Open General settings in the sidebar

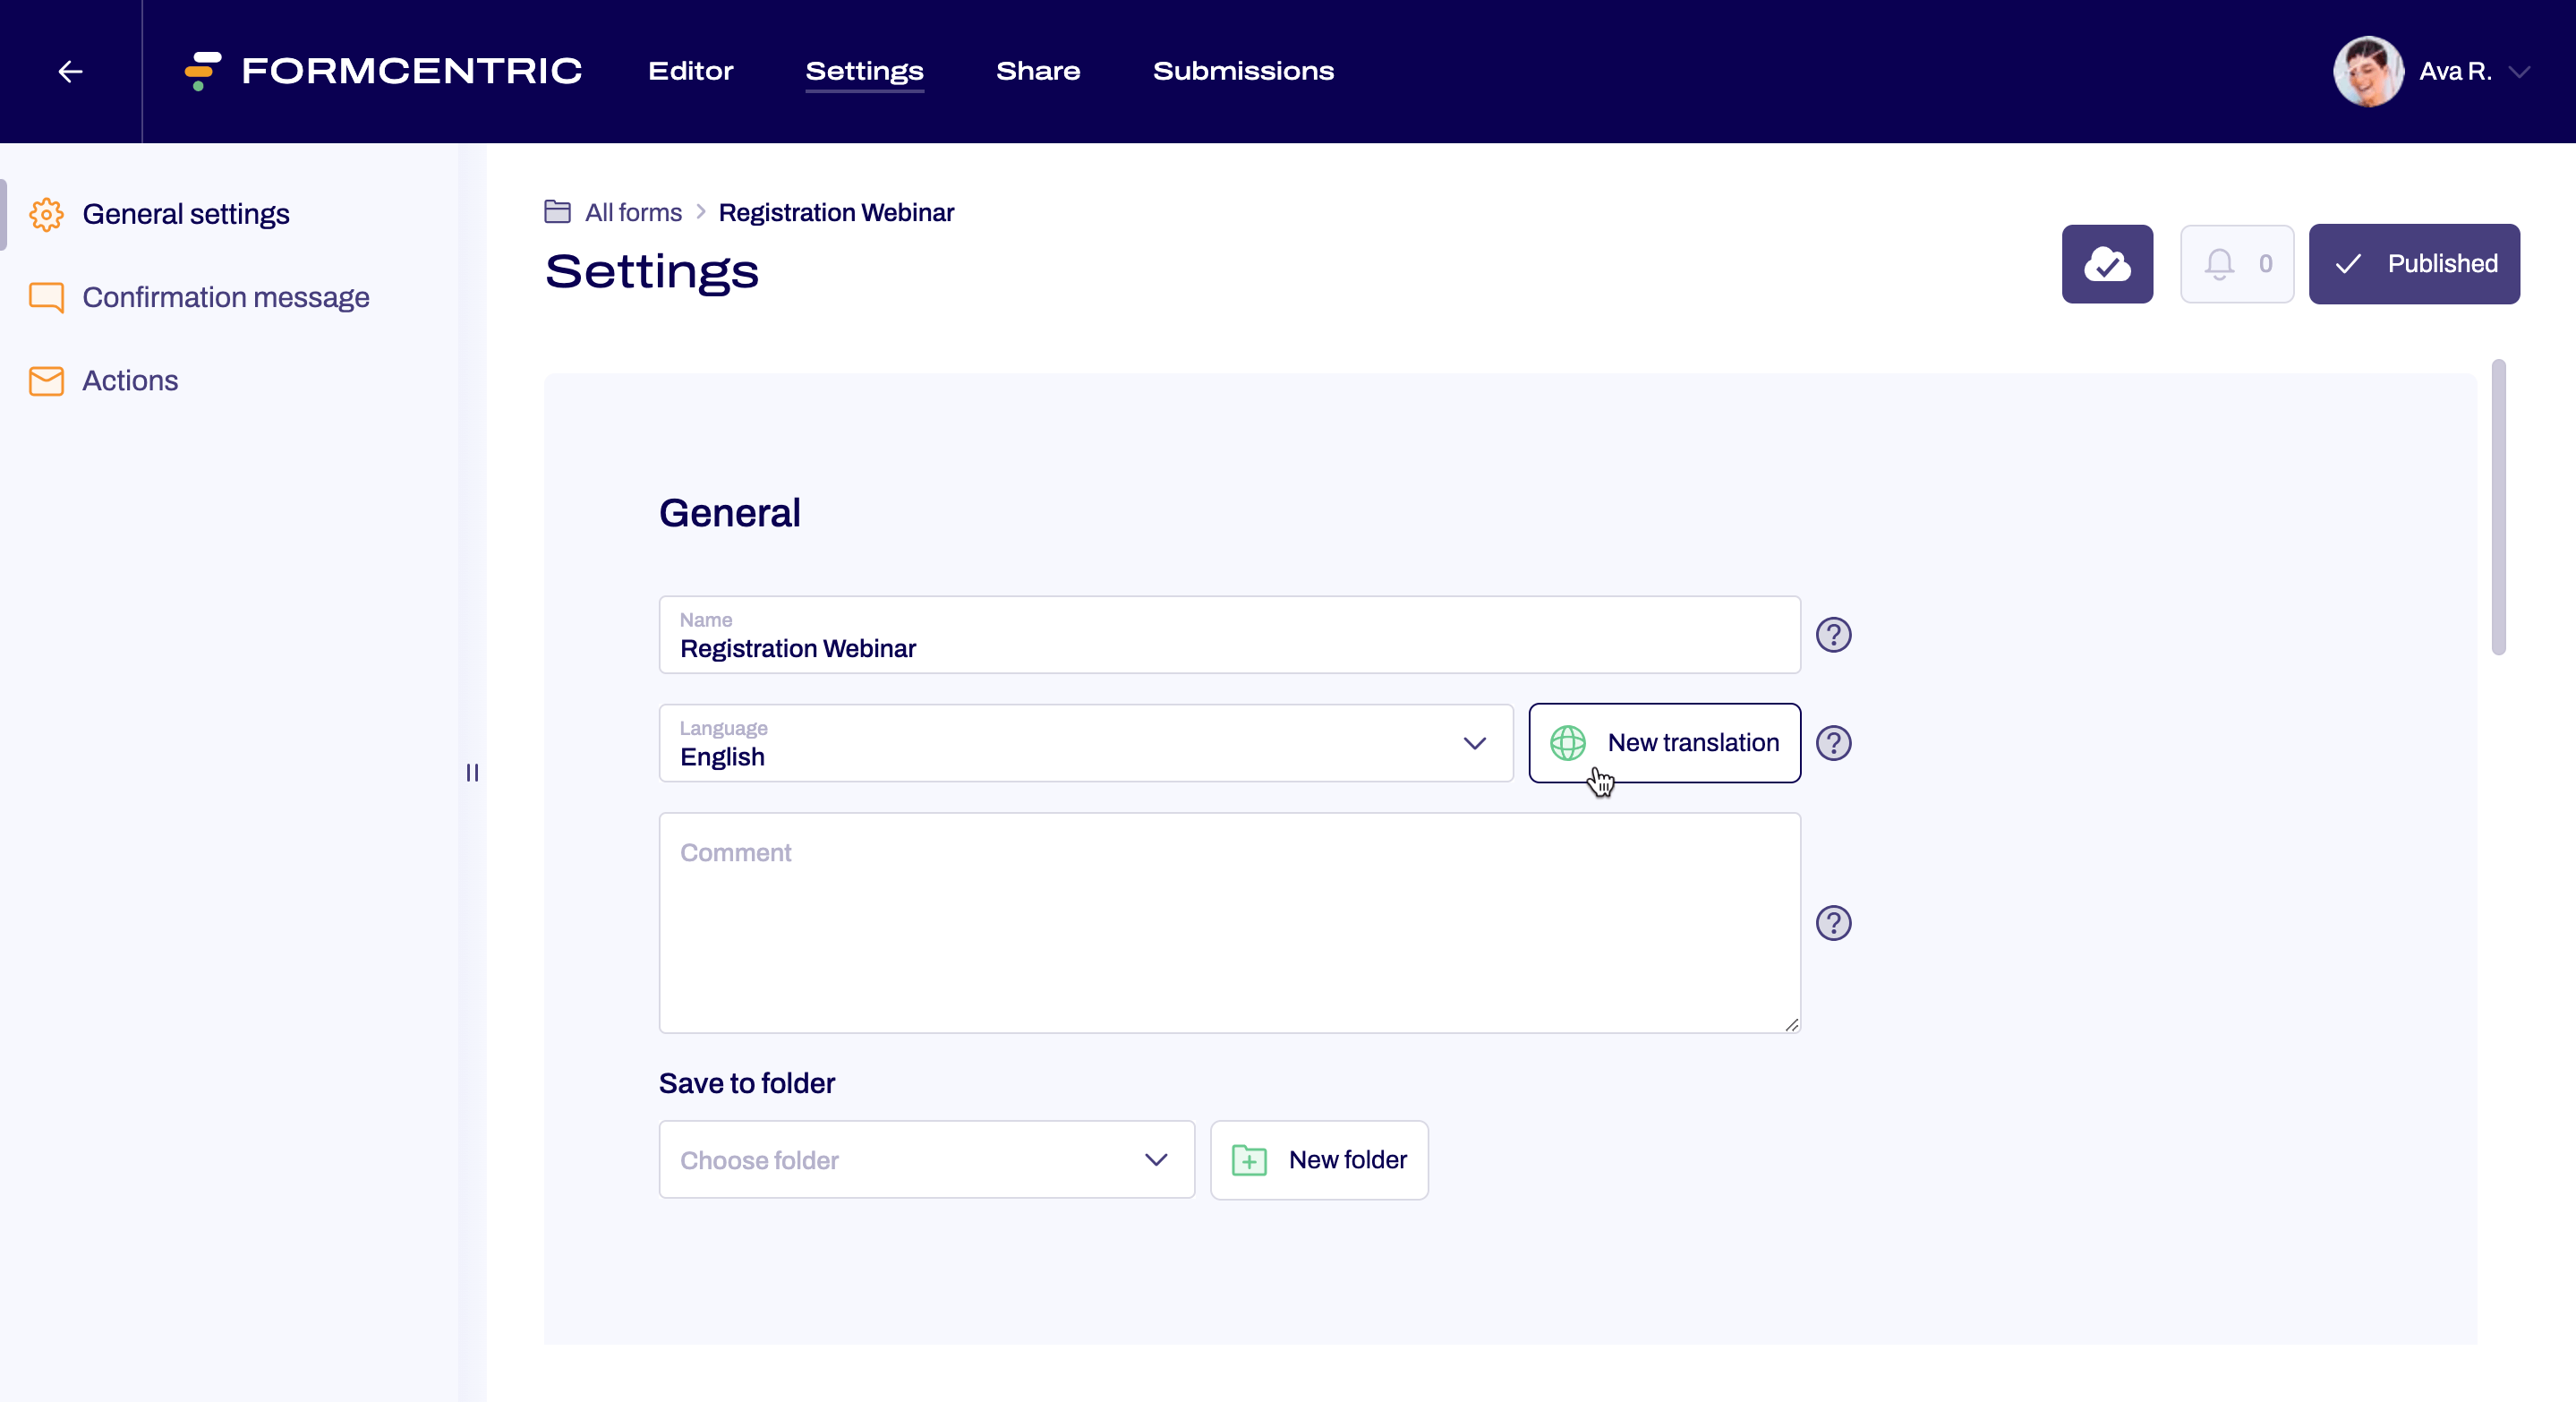(x=186, y=214)
